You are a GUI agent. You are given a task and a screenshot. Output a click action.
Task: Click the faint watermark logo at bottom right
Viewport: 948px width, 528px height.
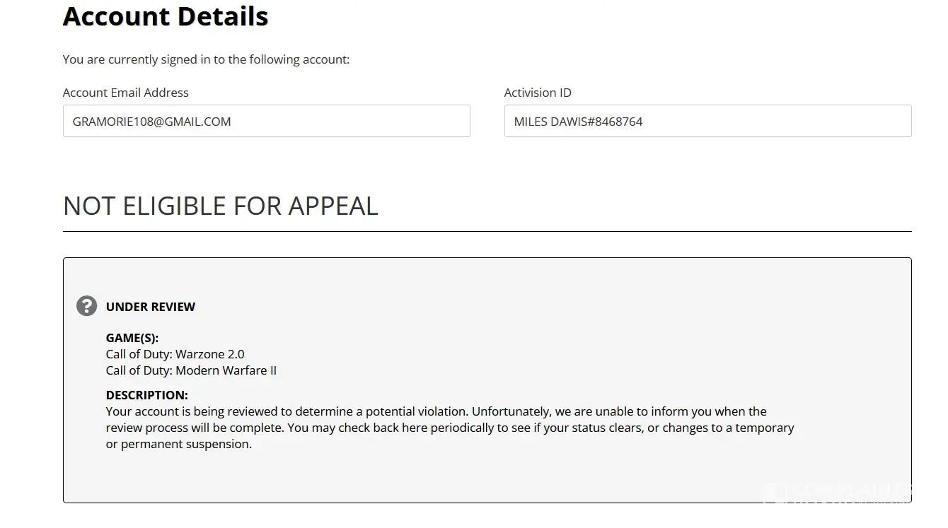(x=838, y=493)
